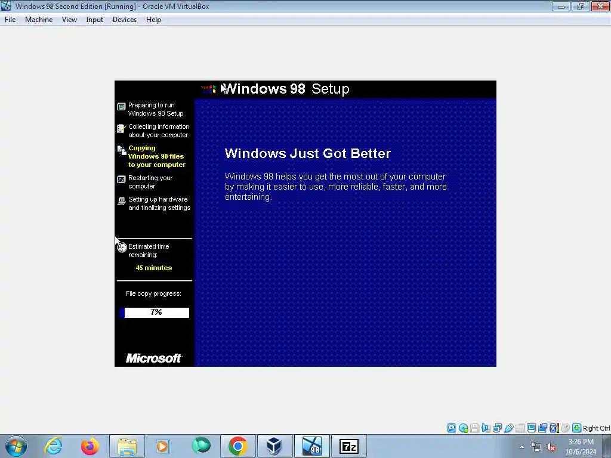Open Windows Explorer from the taskbar
The width and height of the screenshot is (611, 458).
(x=127, y=446)
